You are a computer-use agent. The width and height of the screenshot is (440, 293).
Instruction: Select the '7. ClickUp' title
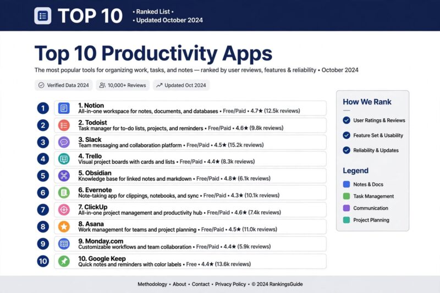[x=93, y=207]
